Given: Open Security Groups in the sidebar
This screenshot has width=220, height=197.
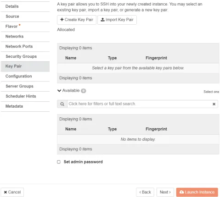Looking at the screenshot, I should pyautogui.click(x=25, y=56).
